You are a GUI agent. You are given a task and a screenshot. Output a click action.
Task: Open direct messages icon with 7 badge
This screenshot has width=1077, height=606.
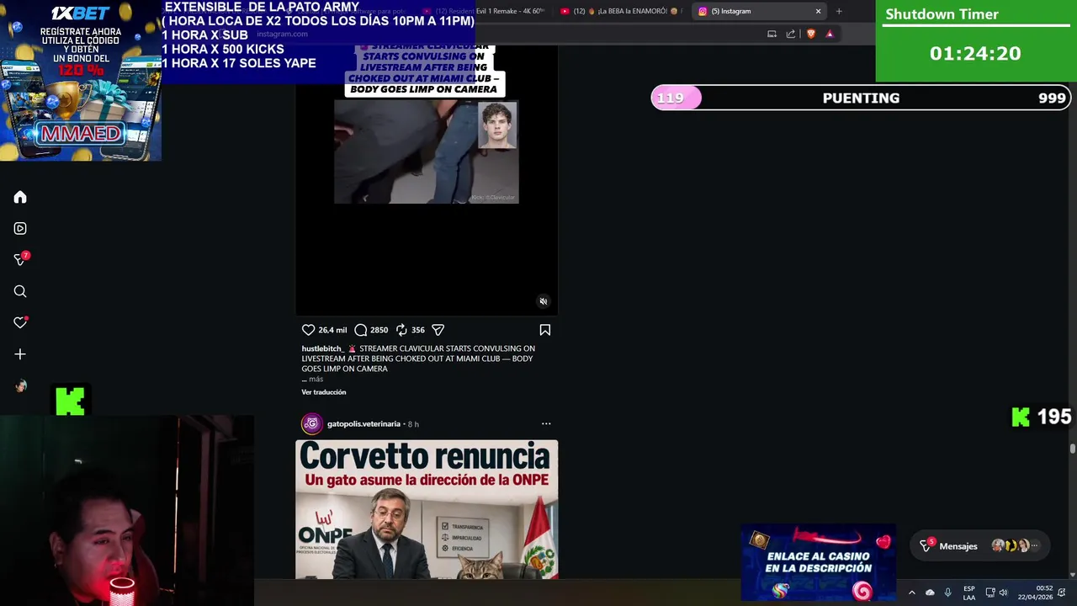coord(20,259)
